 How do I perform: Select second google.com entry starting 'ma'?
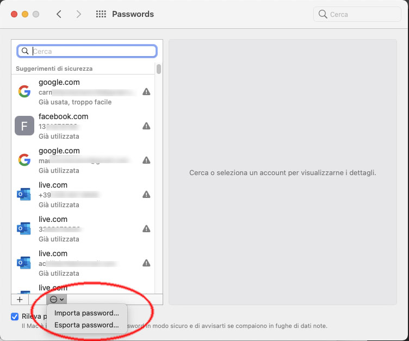(x=83, y=160)
